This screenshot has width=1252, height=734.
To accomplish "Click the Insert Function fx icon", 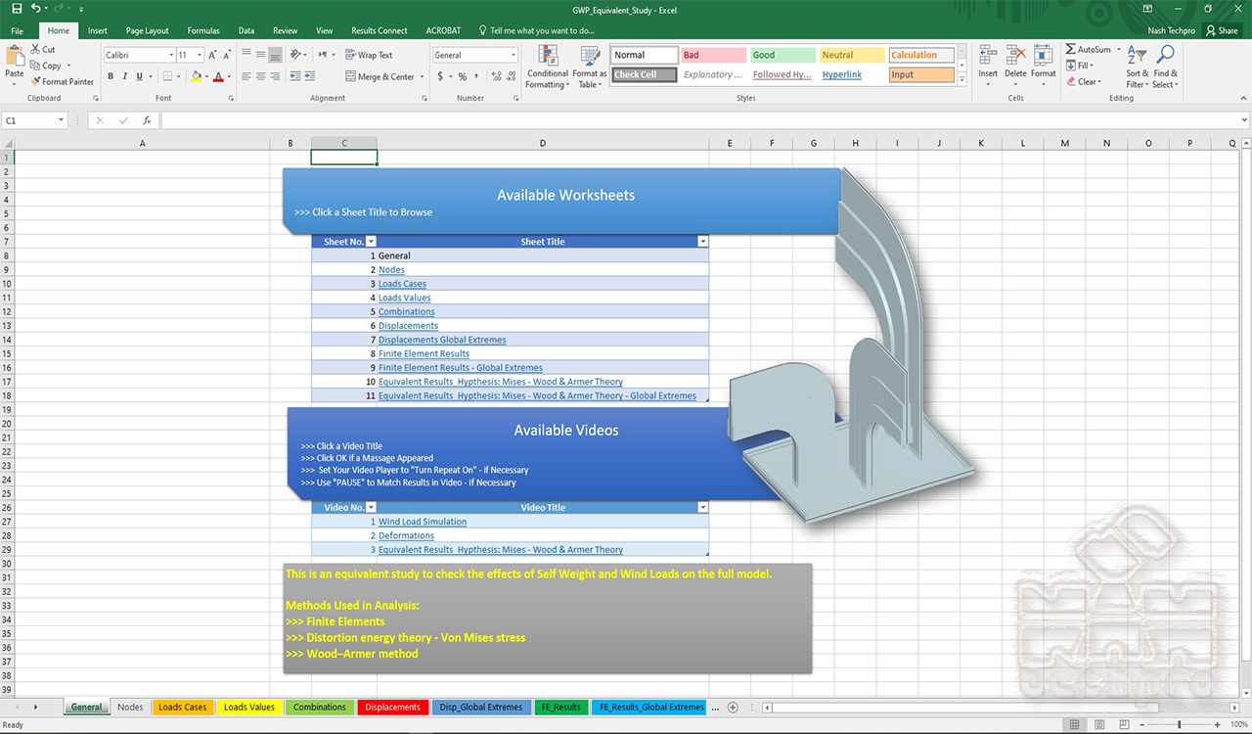I will tap(148, 120).
